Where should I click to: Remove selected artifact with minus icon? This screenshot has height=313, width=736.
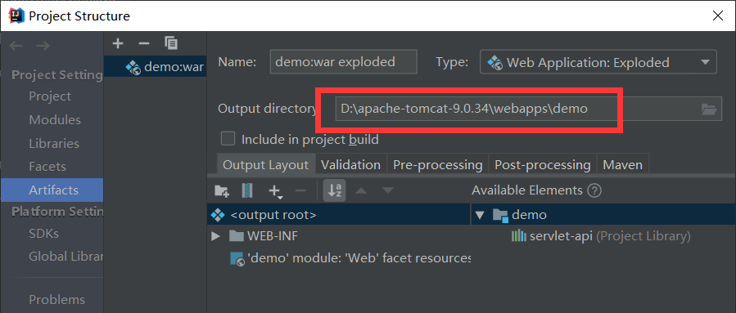[143, 43]
